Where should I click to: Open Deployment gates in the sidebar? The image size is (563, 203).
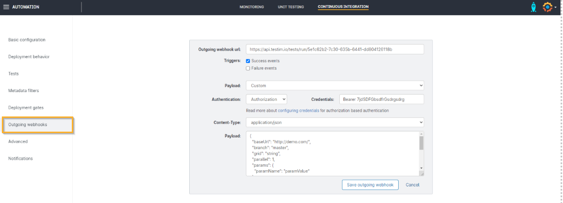coord(25,108)
